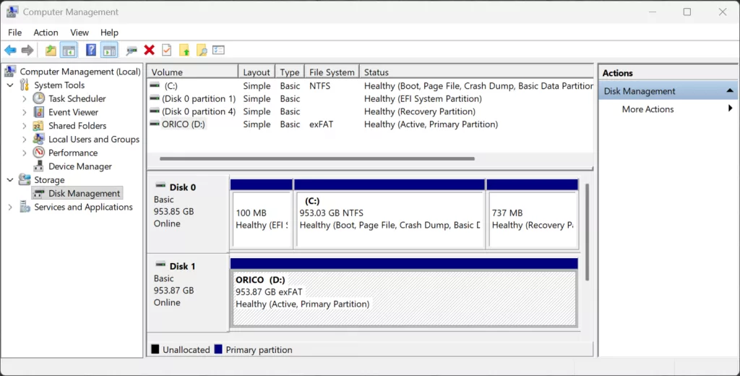This screenshot has width=740, height=376.
Task: Expand the Task Scheduler tree node
Action: pyautogui.click(x=24, y=99)
